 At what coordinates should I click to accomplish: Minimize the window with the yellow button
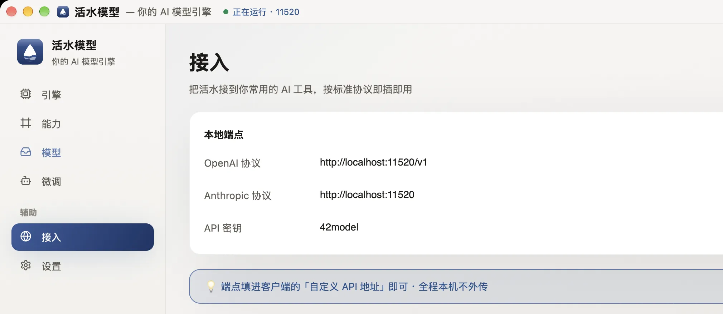point(28,12)
